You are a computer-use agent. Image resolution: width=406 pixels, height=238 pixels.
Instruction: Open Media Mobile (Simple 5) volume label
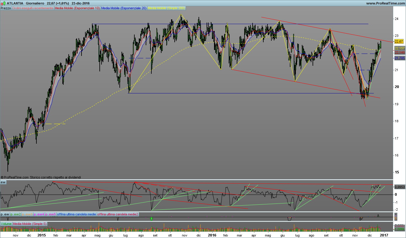tap(30, 224)
